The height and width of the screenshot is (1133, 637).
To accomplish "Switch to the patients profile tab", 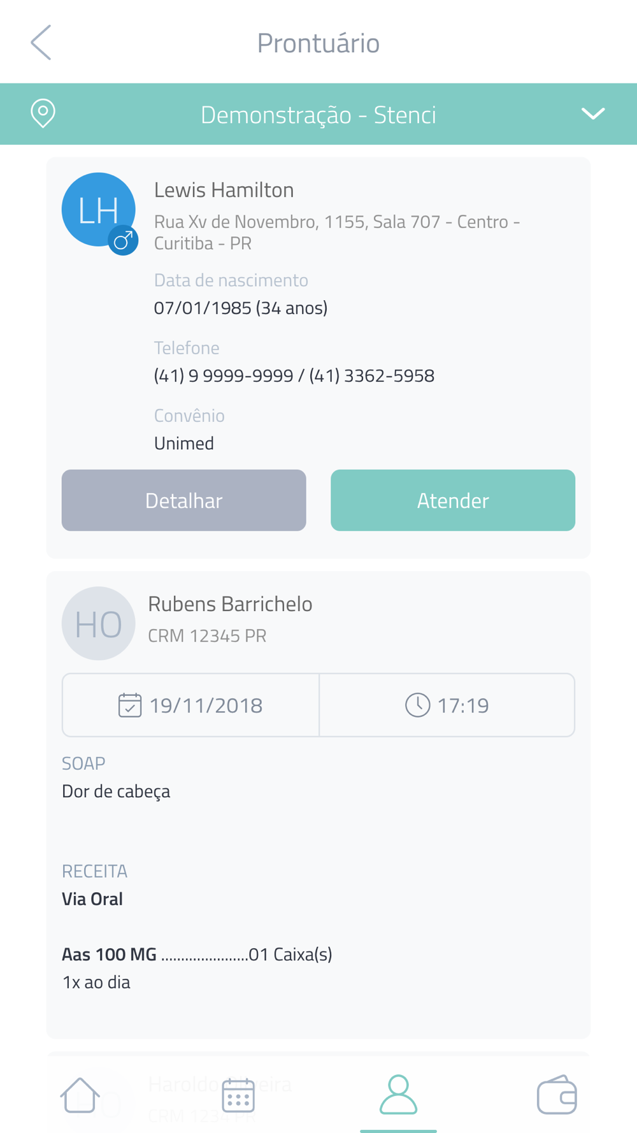I will 398,1095.
